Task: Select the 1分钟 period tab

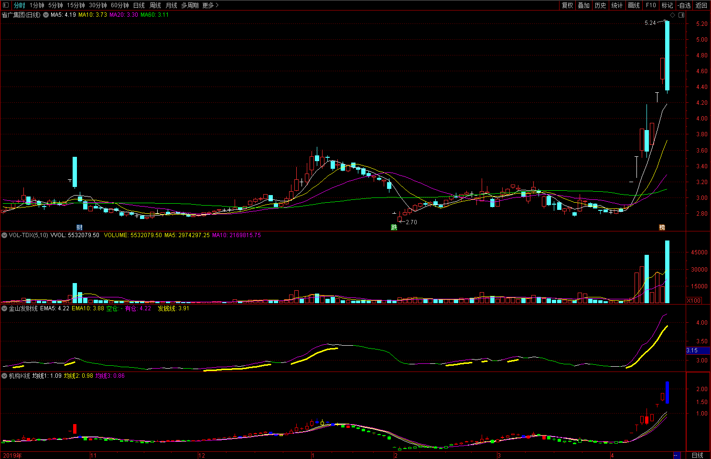Action: [x=37, y=5]
